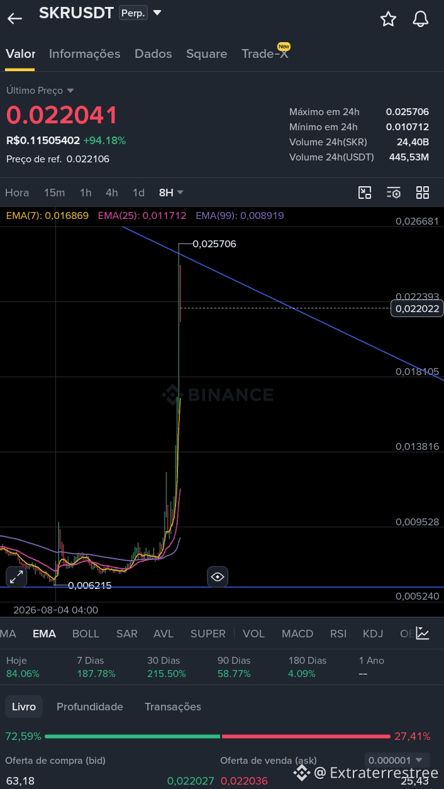Image resolution: width=444 pixels, height=789 pixels.
Task: Open chart settings sliders icon
Action: click(x=394, y=193)
